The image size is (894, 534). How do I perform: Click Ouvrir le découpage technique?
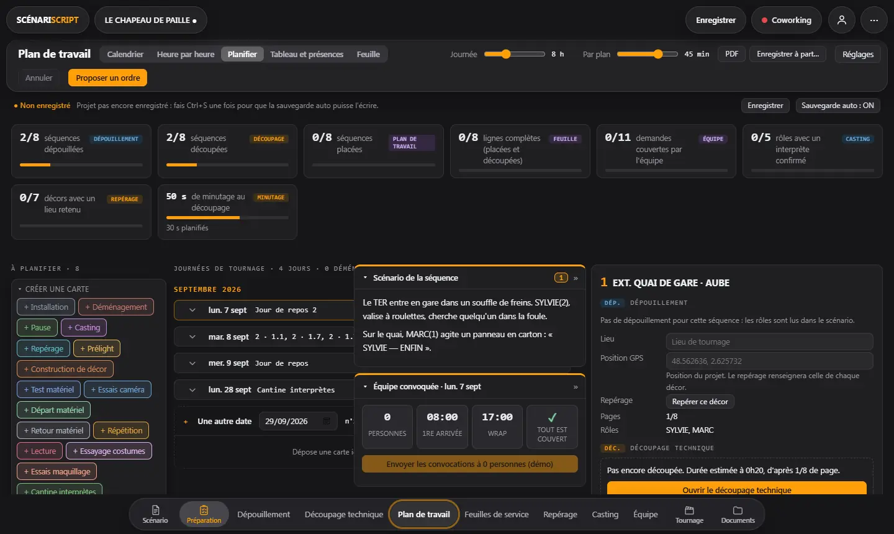(737, 489)
